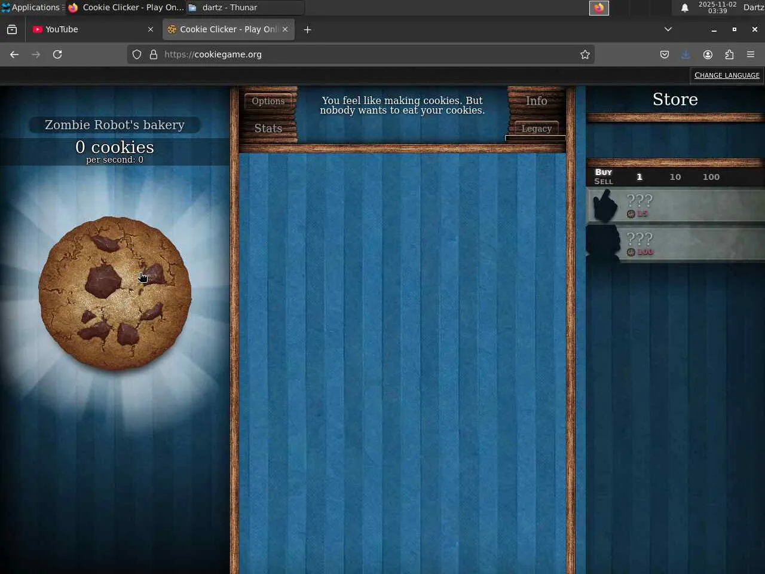
Task: Open the Firefox application menu
Action: tap(751, 54)
